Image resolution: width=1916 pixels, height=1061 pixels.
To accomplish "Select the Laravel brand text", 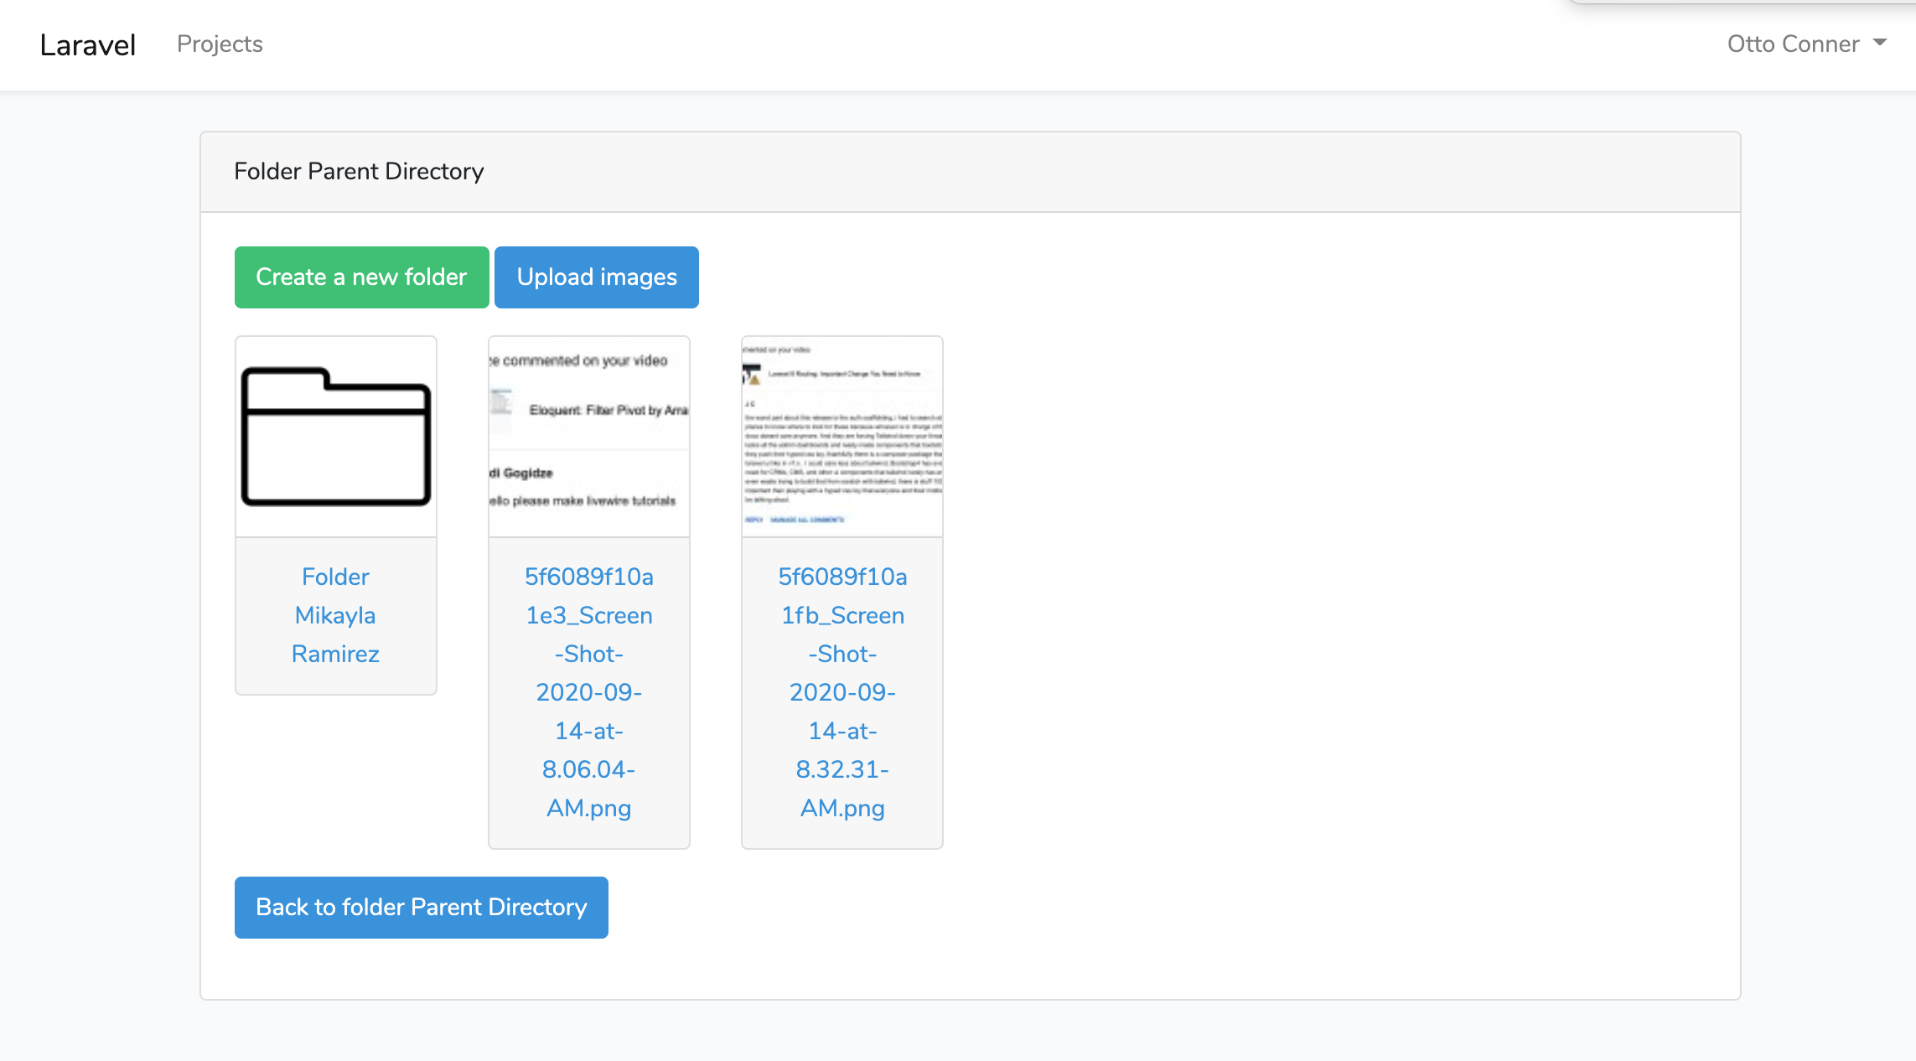I will [x=87, y=44].
